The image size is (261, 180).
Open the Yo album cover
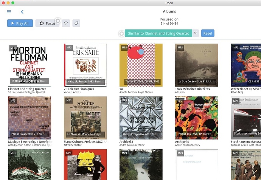(x=141, y=65)
